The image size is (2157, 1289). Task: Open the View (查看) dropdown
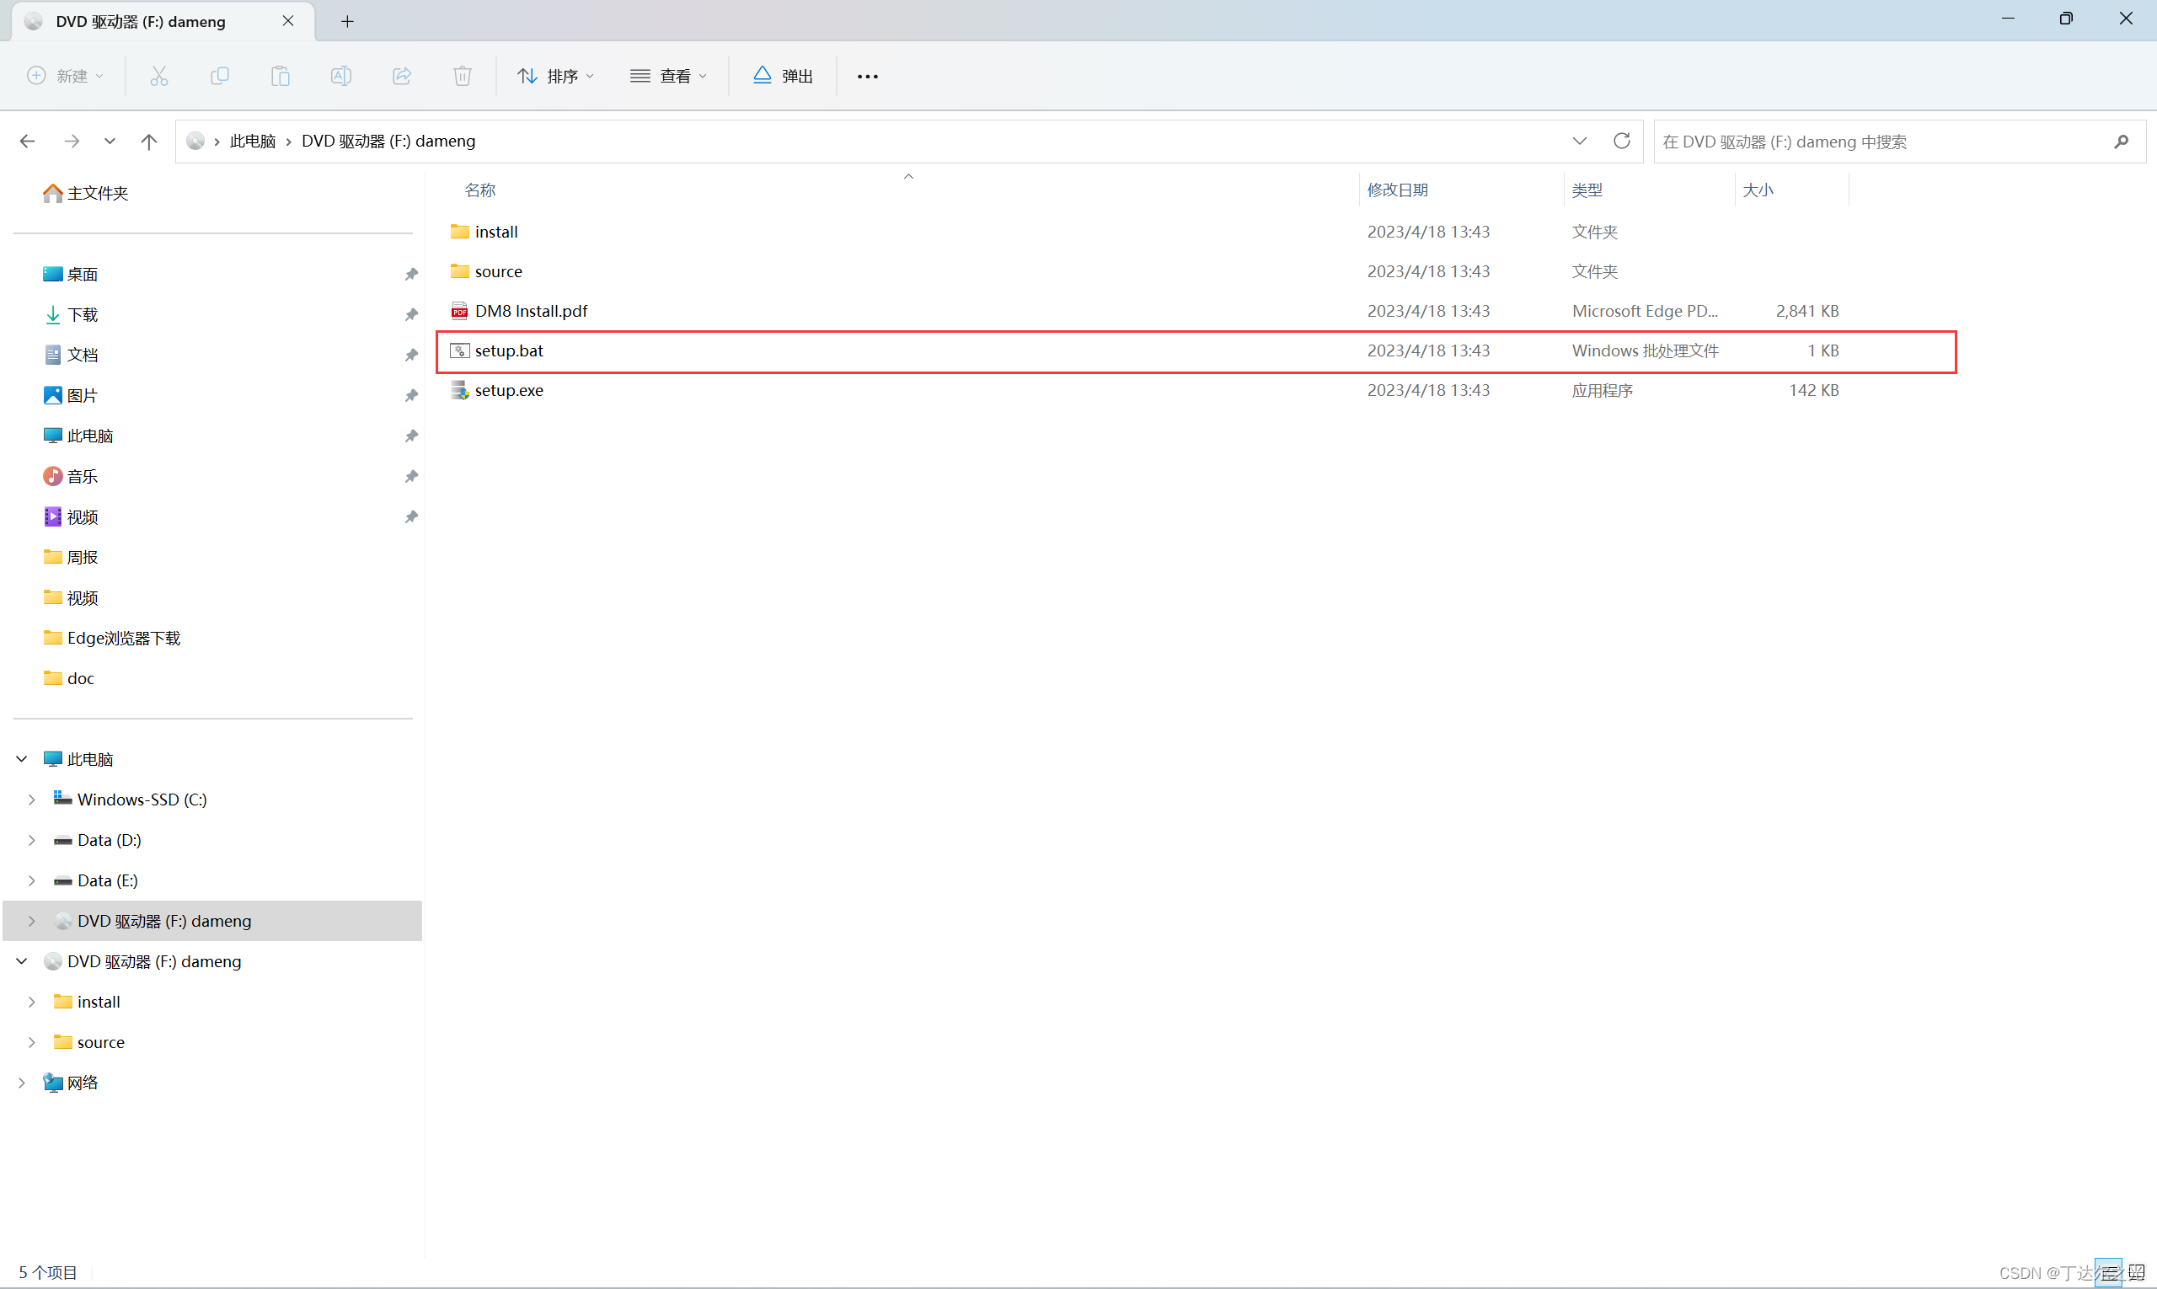[668, 77]
